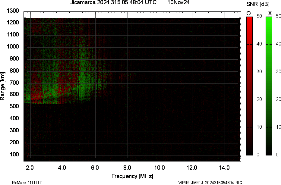Click the 10.0 frequency axis tick label
Viewport: 281px width, 185px height.
click(159, 168)
